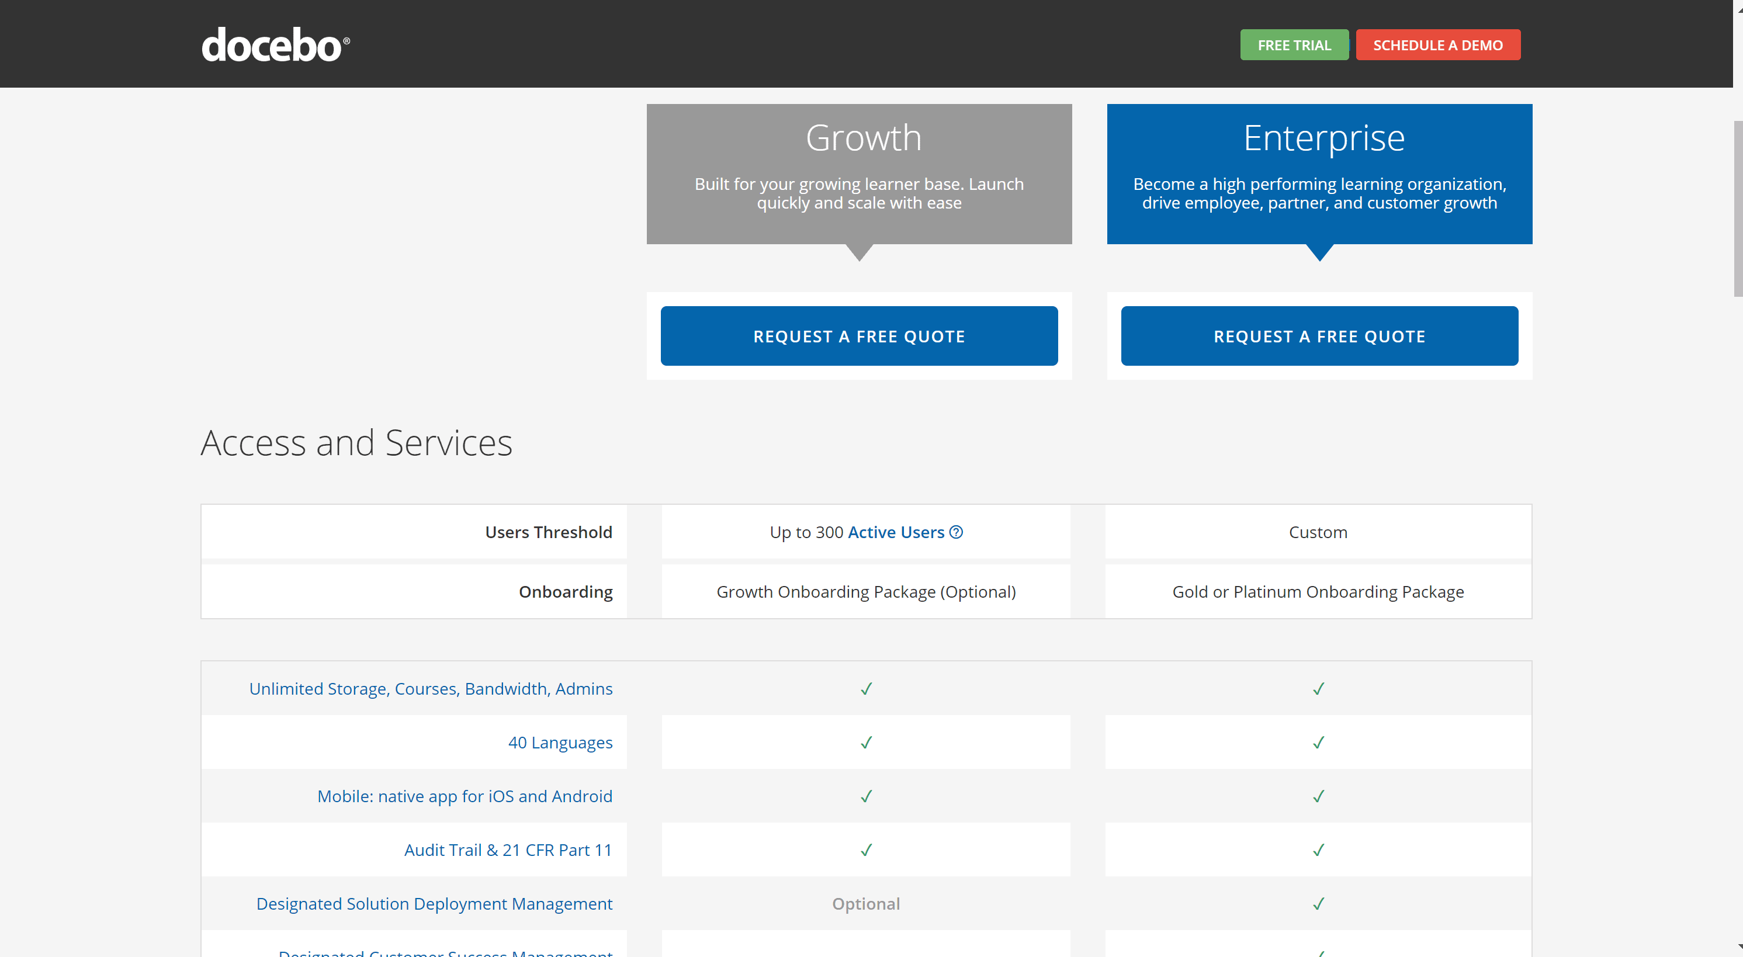Click the page vertical scrollbar thumb
Screen dimensions: 1743x957
pos(1738,209)
